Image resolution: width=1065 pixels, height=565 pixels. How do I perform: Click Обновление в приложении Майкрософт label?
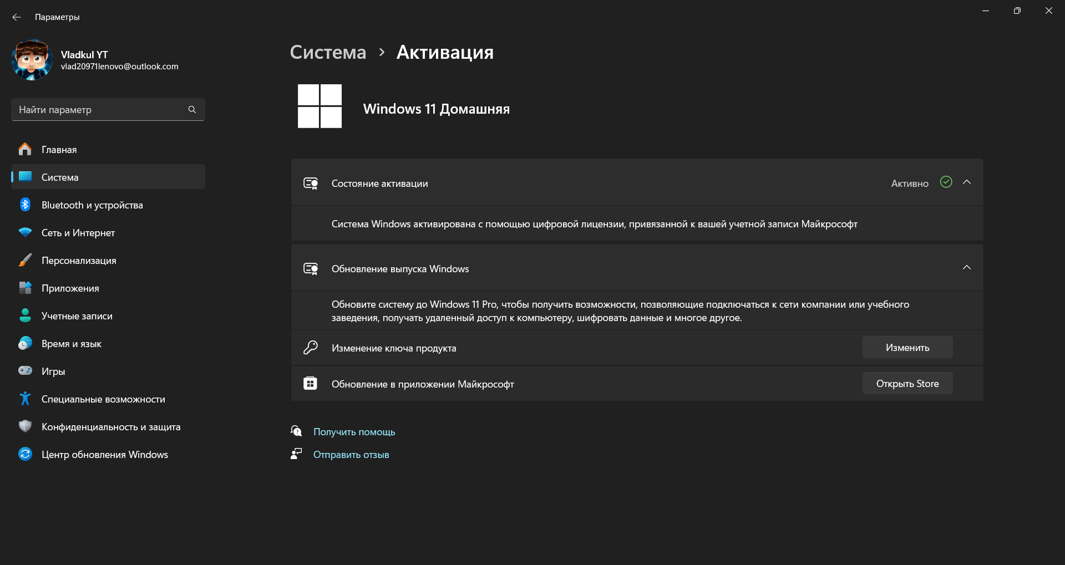pyautogui.click(x=423, y=384)
